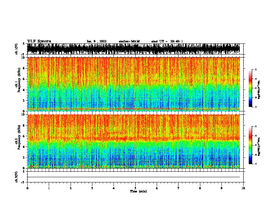Click the "VLF Spectra" plot title

tap(39, 41)
